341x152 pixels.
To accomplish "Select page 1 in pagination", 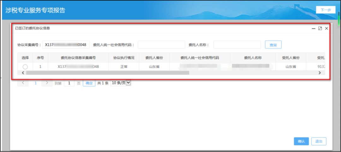I will point(36,83).
